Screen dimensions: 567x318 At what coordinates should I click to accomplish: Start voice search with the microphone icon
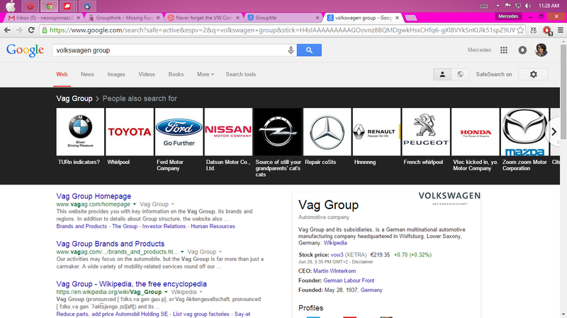click(x=291, y=50)
